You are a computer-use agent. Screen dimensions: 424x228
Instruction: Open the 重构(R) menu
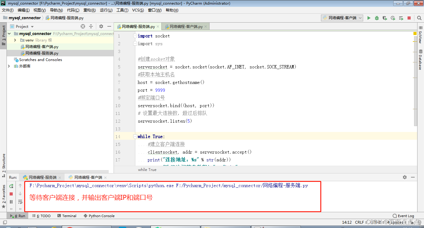click(x=90, y=10)
